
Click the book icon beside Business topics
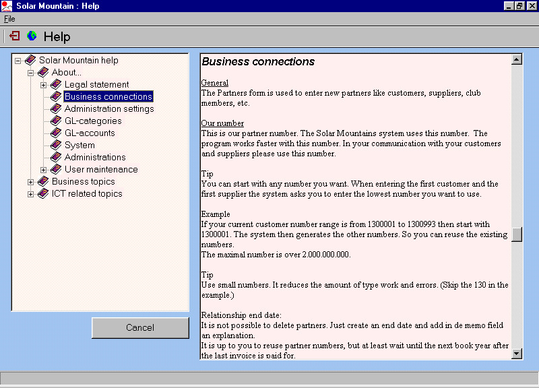pos(43,181)
